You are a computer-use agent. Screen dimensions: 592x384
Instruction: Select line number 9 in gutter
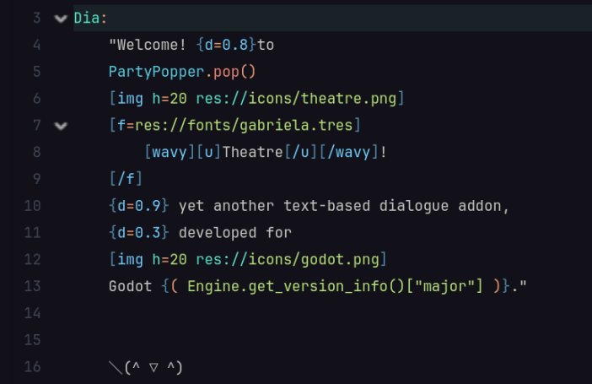pos(36,179)
